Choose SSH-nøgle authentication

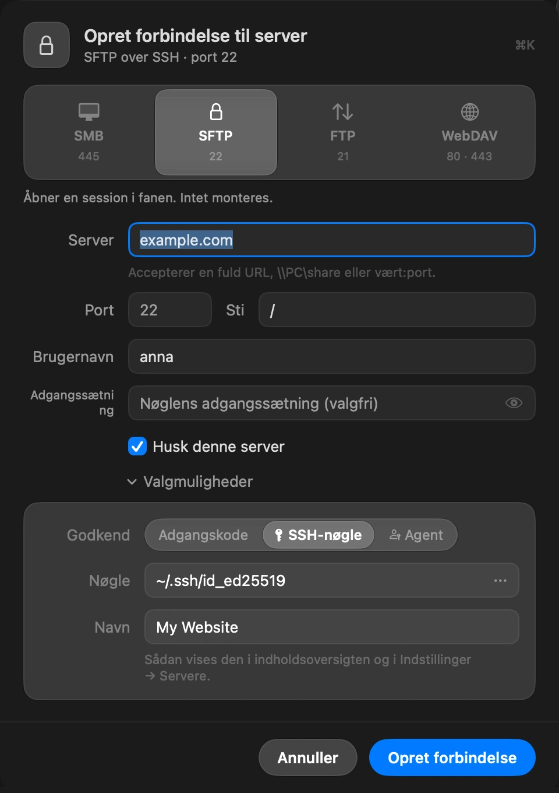[x=319, y=535]
